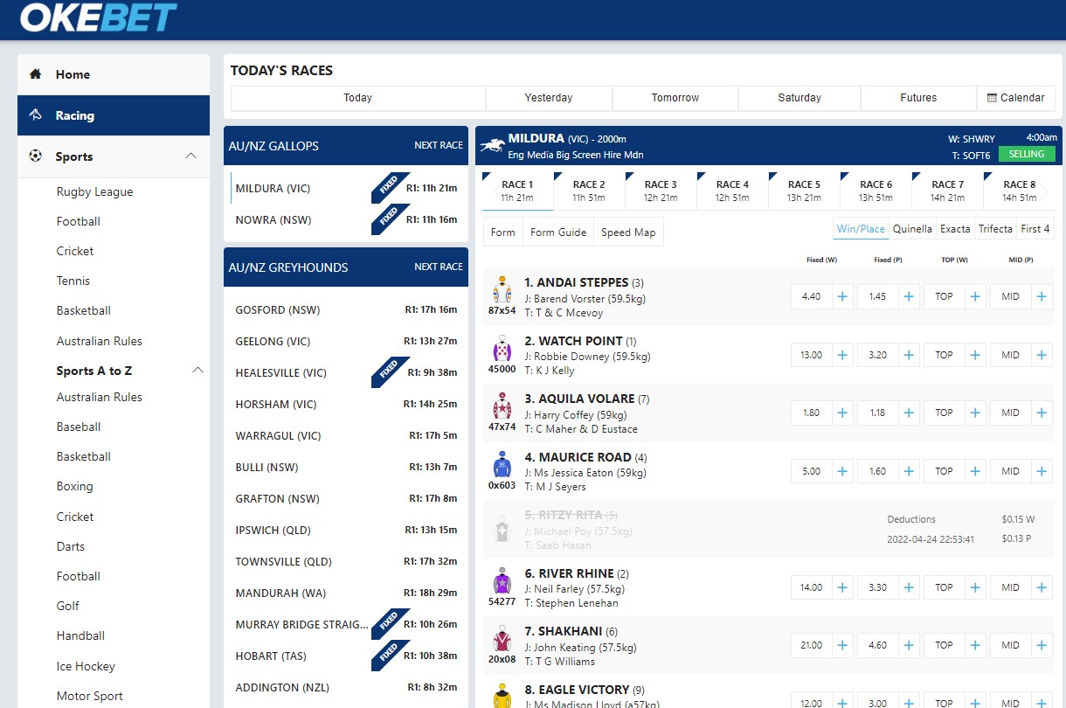This screenshot has width=1066, height=708.
Task: Switch to the Speed Map tab
Action: pos(628,233)
